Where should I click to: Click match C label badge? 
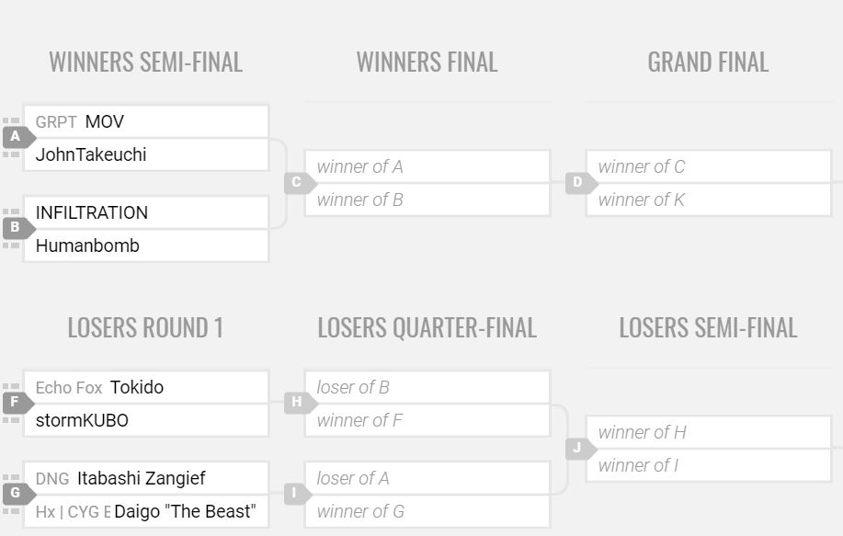pyautogui.click(x=297, y=182)
